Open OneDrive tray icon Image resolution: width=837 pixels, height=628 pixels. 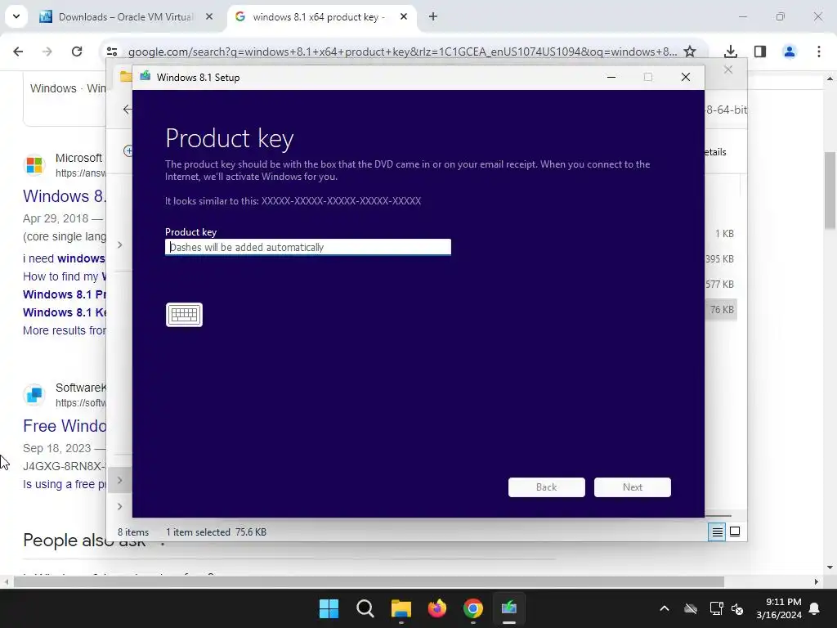691,608
